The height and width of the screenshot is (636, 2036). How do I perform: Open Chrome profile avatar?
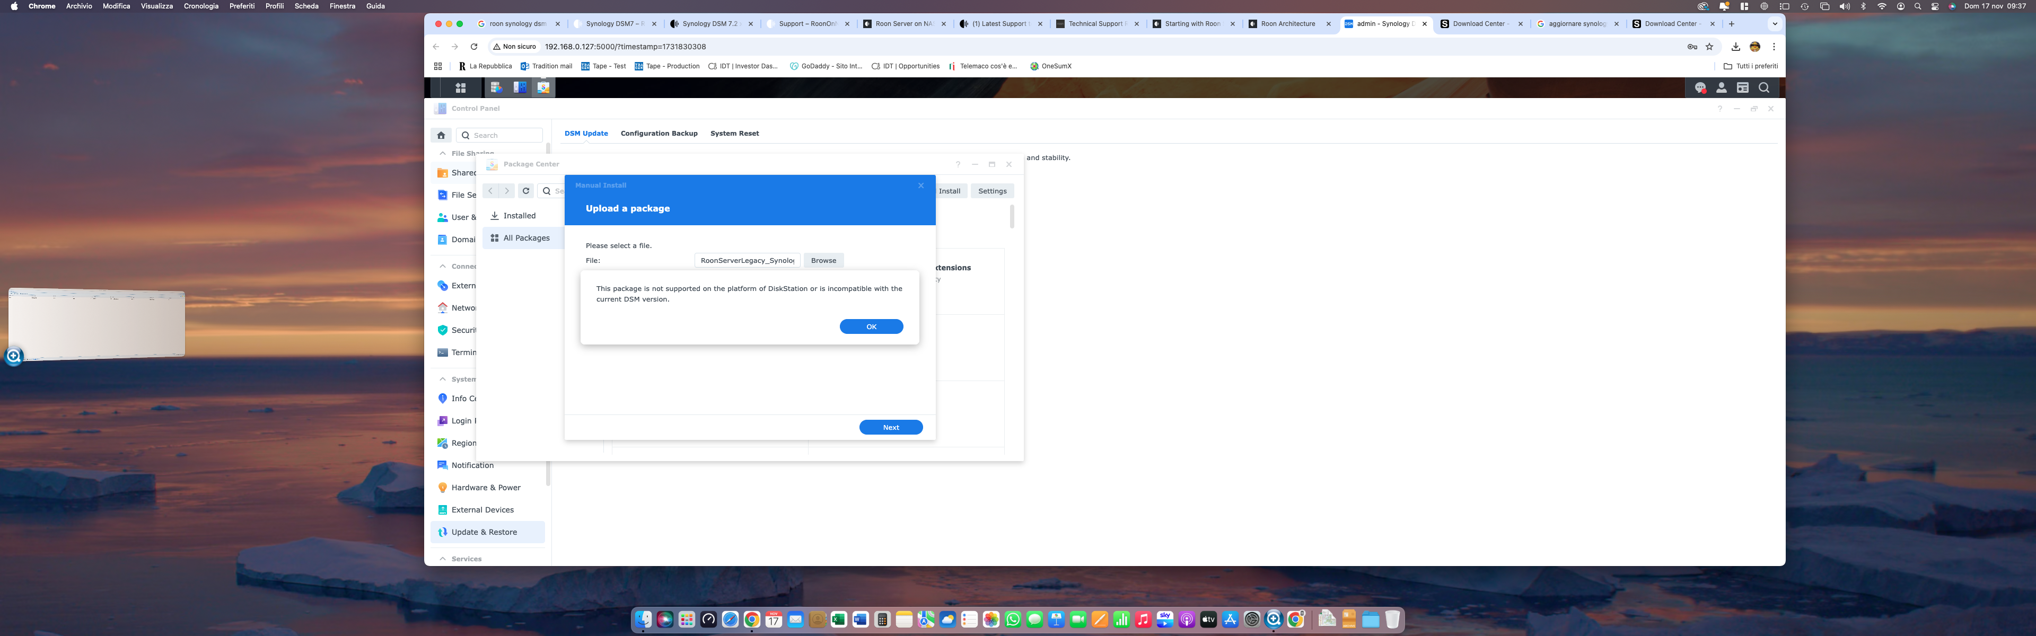click(1754, 47)
